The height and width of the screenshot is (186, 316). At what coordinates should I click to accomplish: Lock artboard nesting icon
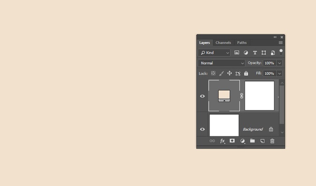(x=238, y=73)
